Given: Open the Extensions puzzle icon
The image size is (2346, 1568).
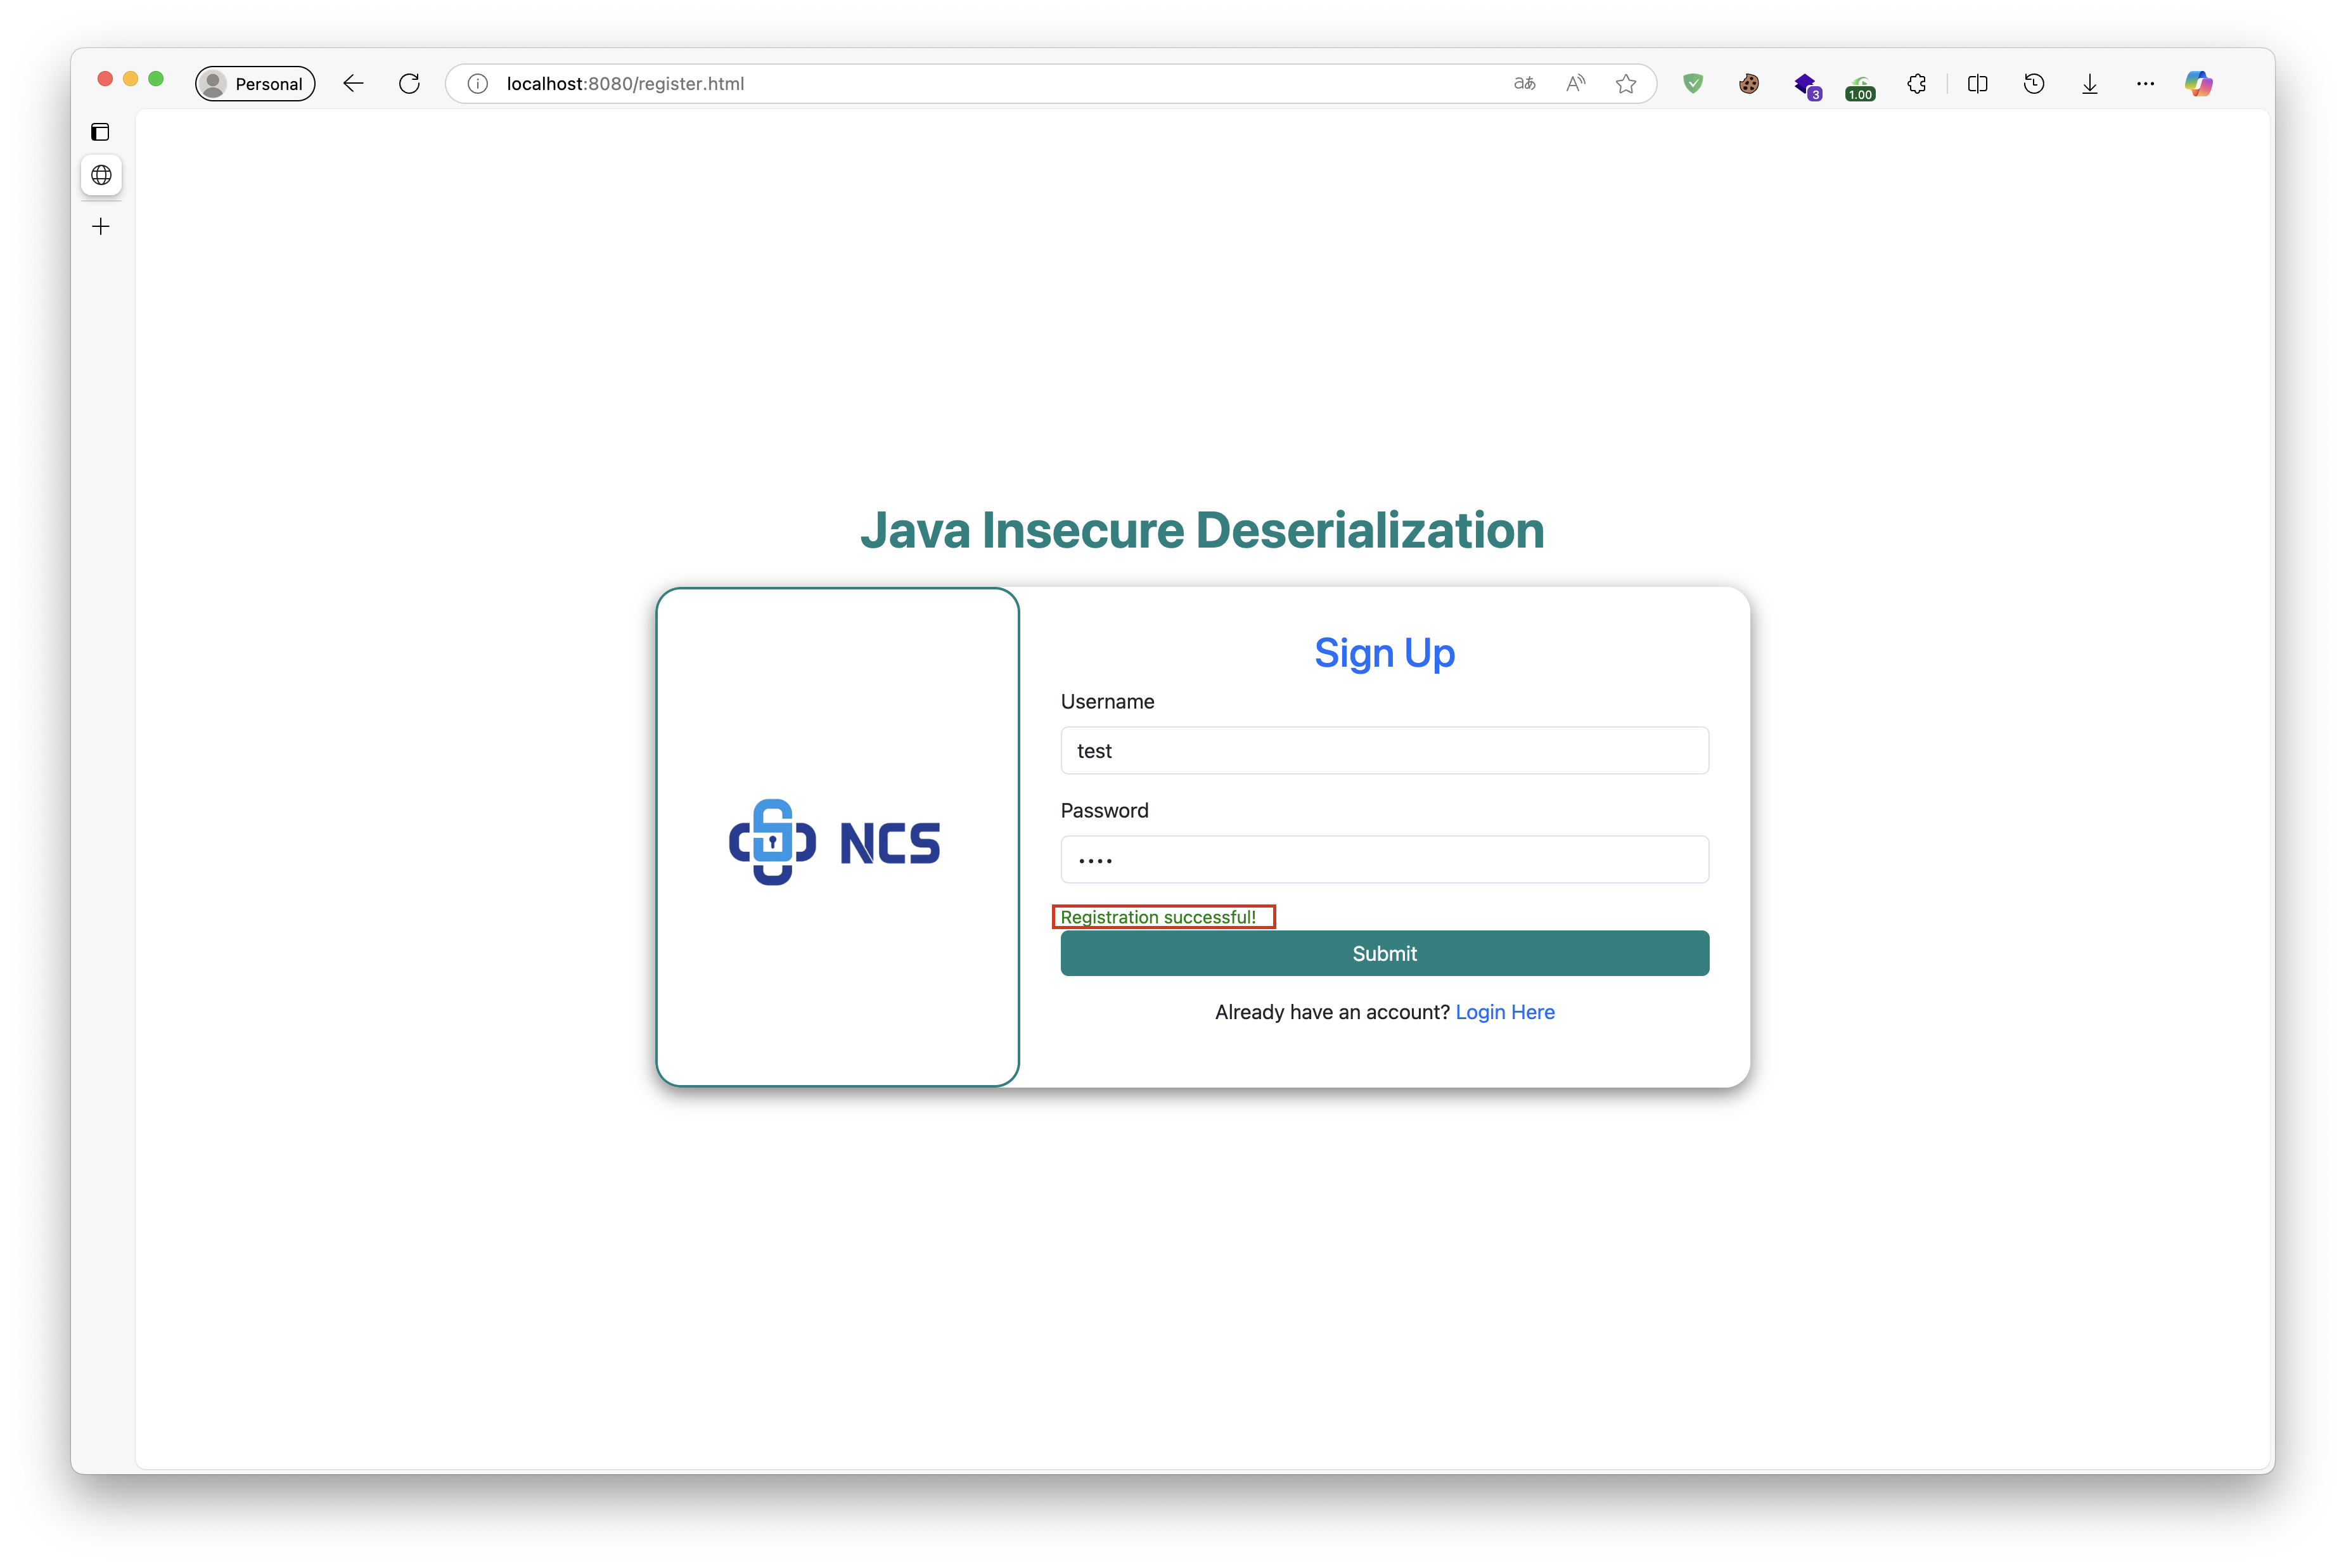Looking at the screenshot, I should point(1916,84).
